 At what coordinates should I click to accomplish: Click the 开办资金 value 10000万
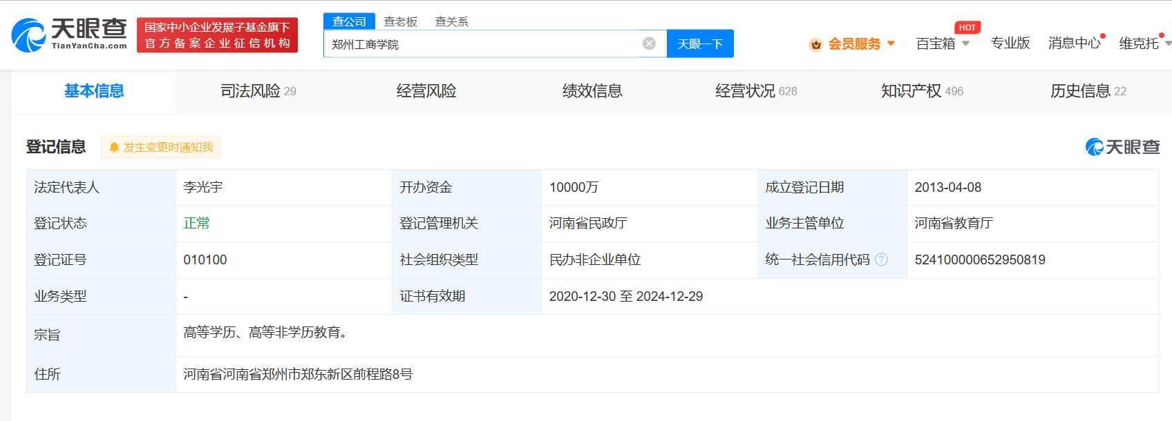point(574,187)
